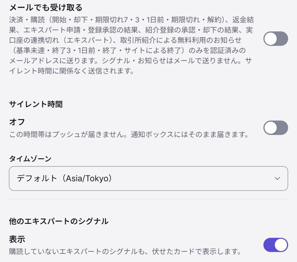297x262 pixels.
Task: Click the 表示 setting label
Action: (x=17, y=239)
